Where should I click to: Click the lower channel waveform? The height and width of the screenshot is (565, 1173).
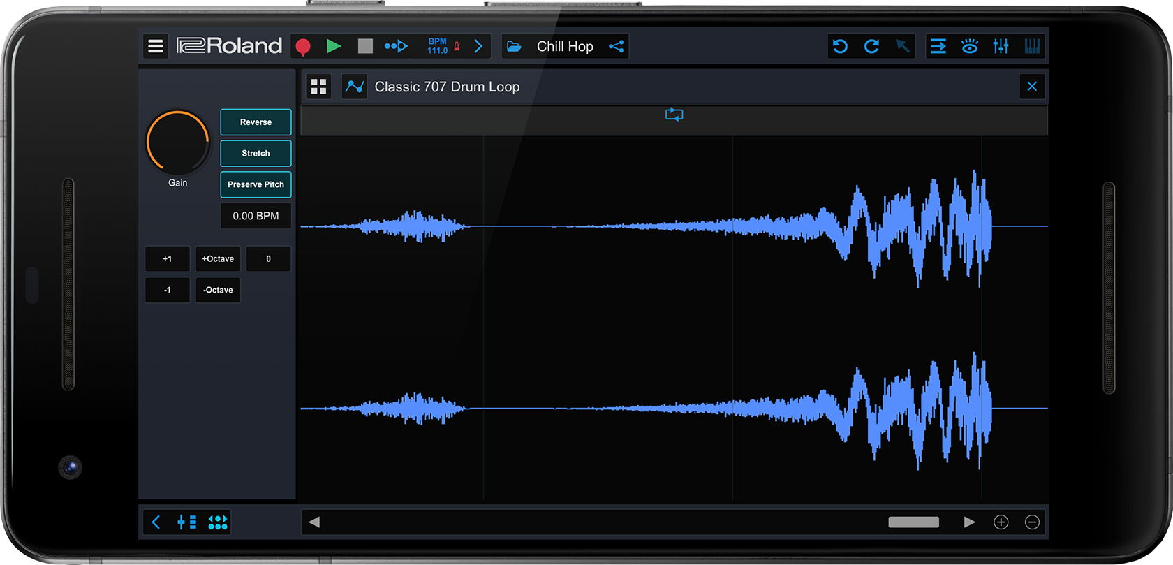click(x=674, y=409)
